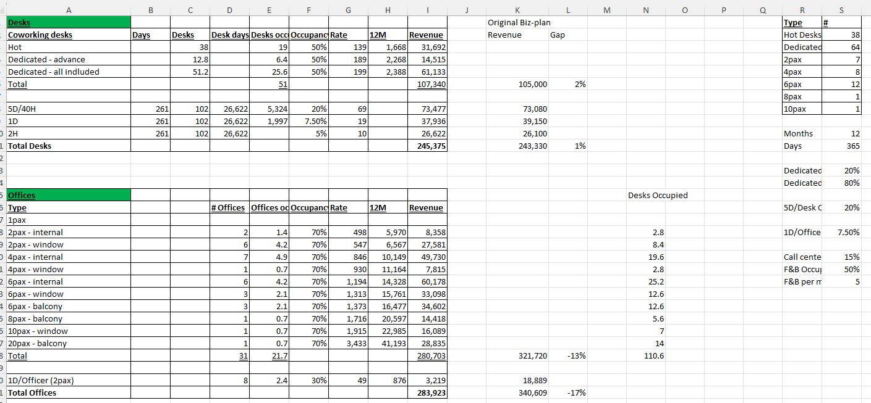This screenshot has height=403, width=871.
Task: Click the -17% gap cell
Action: tap(569, 393)
